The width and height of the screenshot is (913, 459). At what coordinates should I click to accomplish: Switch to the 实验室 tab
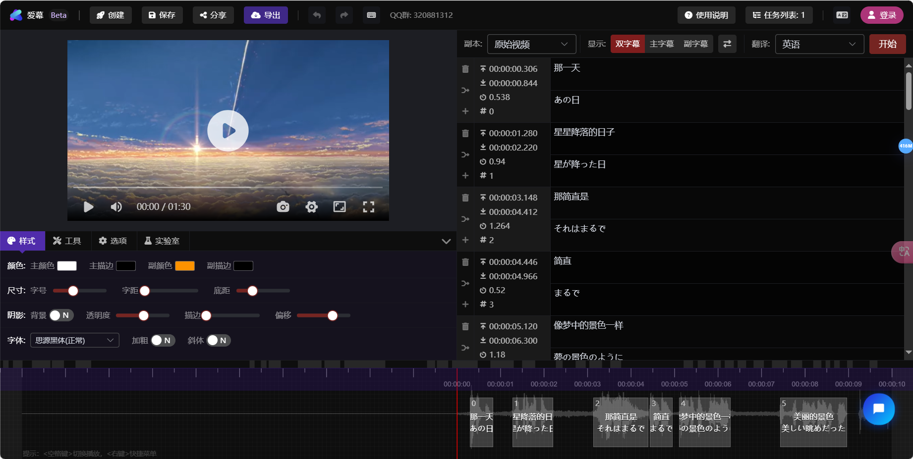162,241
